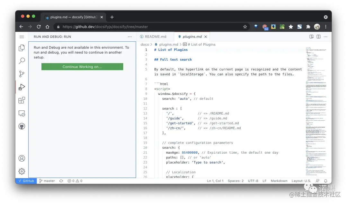Open the Accounts menu icon

coord(22,158)
